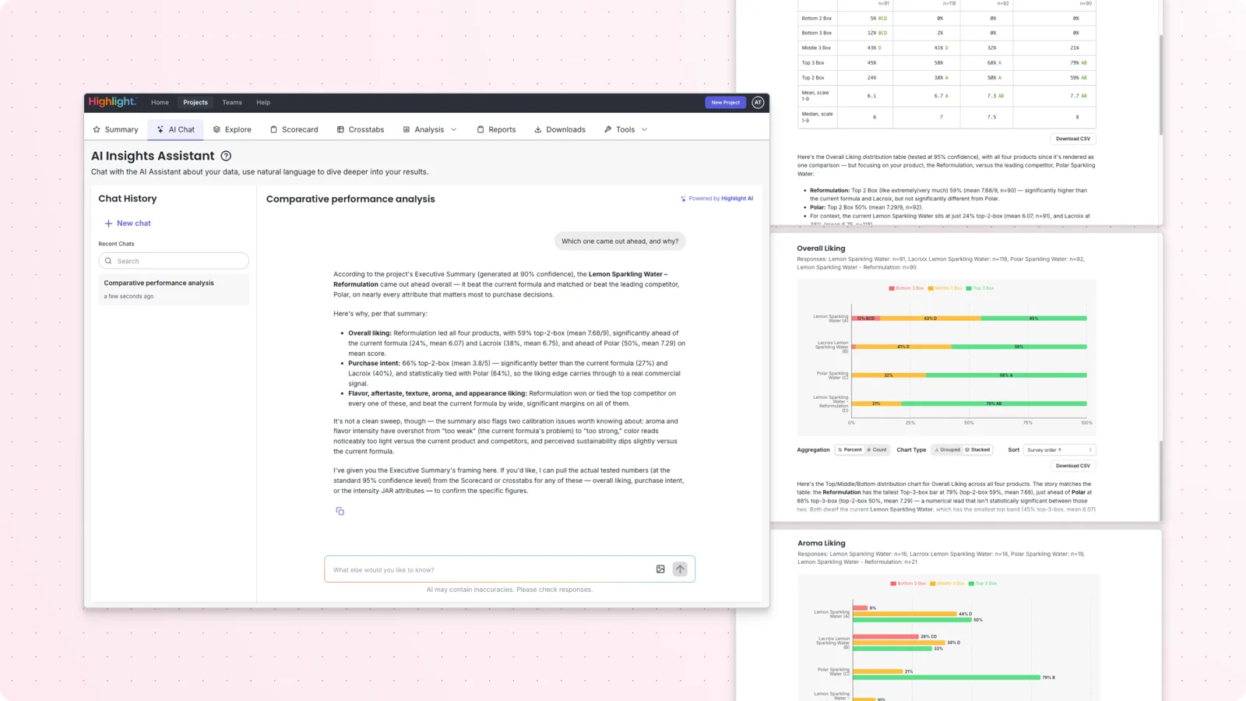
Task: Toggle Top 3 Box legend in Aroma Liking chart
Action: point(983,583)
